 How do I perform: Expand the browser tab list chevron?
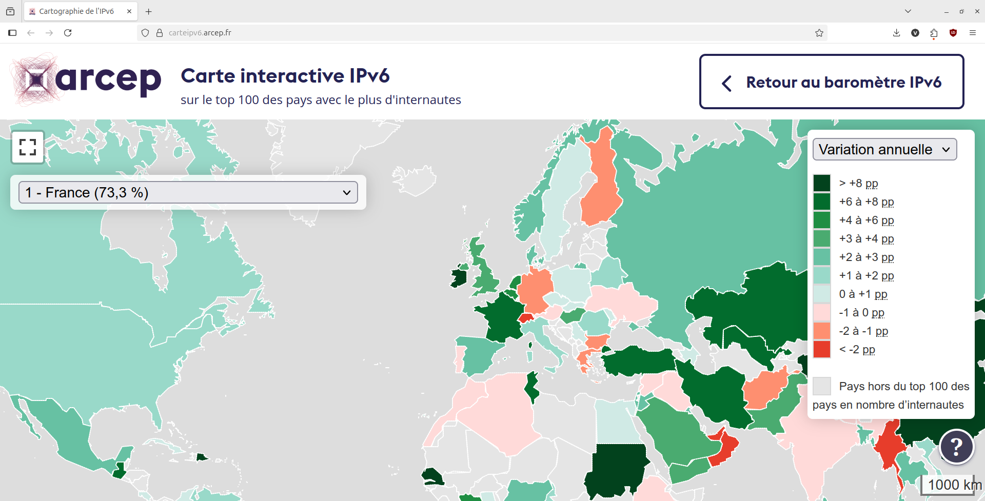pyautogui.click(x=908, y=11)
